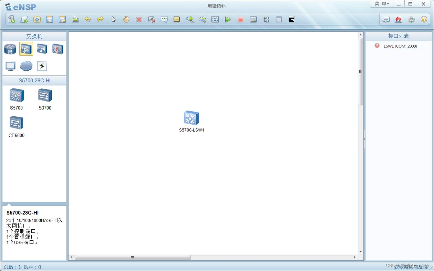Image resolution: width=434 pixels, height=271 pixels.
Task: Undo the last action
Action: tap(88, 19)
